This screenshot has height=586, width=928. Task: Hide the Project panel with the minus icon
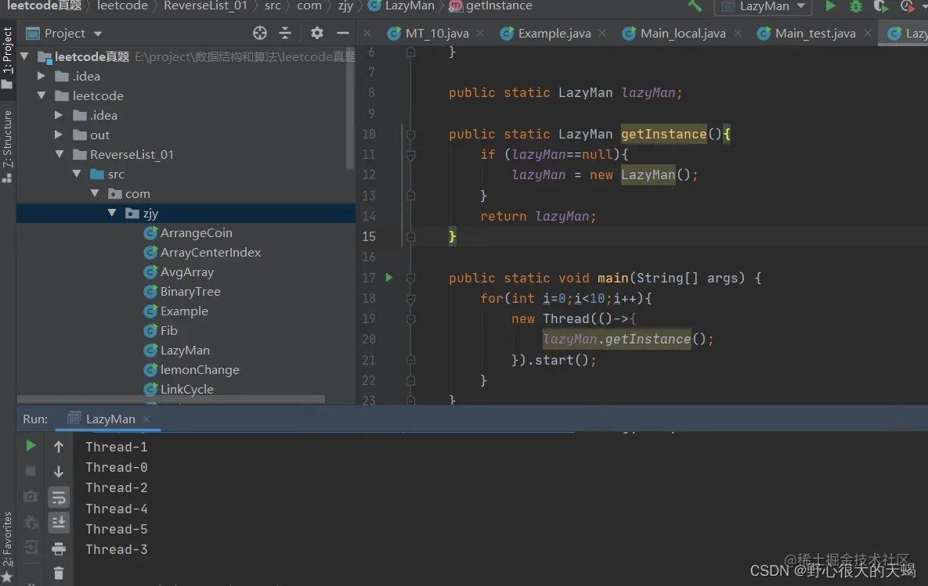[x=343, y=33]
